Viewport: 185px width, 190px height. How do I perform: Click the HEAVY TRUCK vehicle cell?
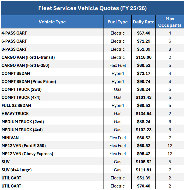(15, 114)
